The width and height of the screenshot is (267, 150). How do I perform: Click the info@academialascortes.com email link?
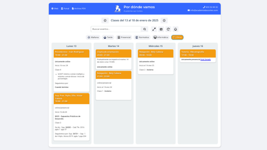[x=203, y=10]
